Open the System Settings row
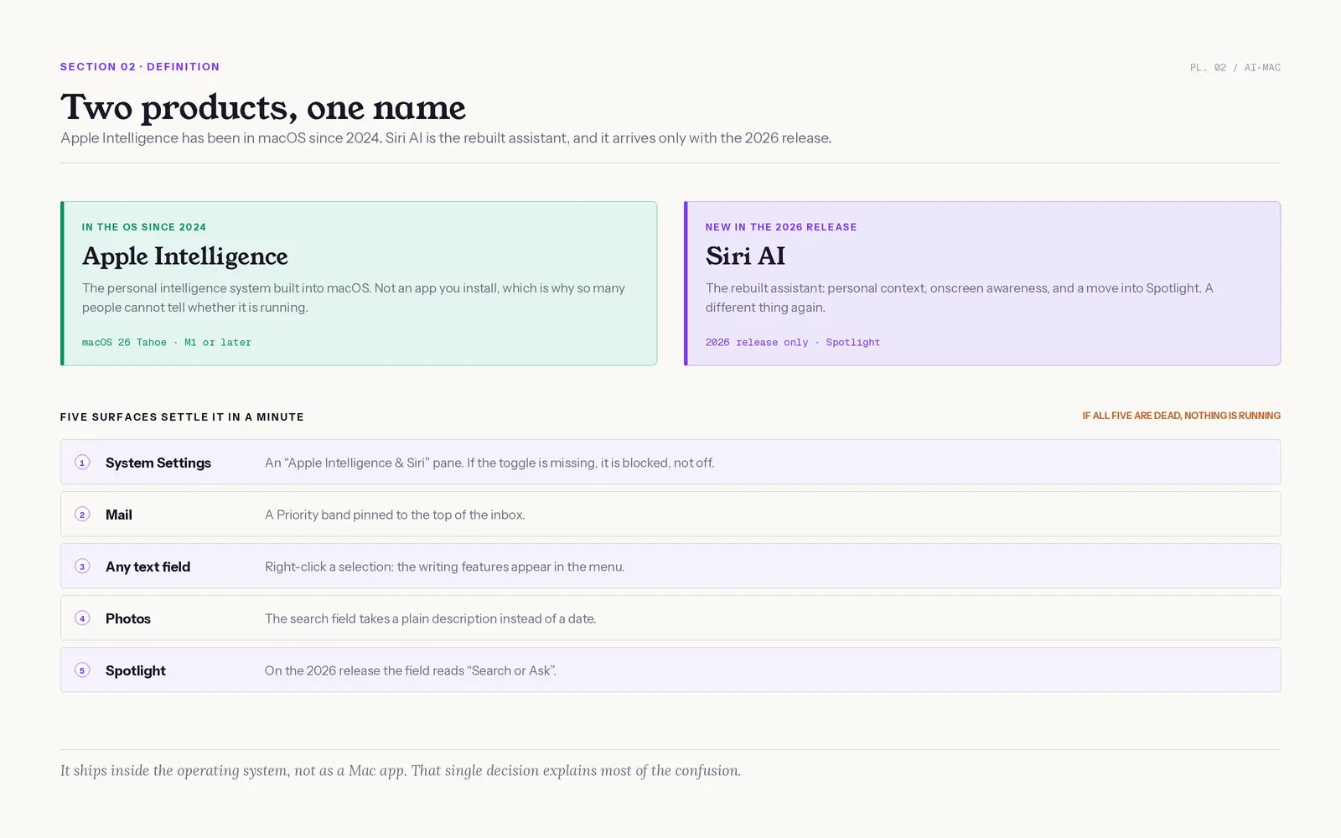This screenshot has height=838, width=1341. [670, 462]
